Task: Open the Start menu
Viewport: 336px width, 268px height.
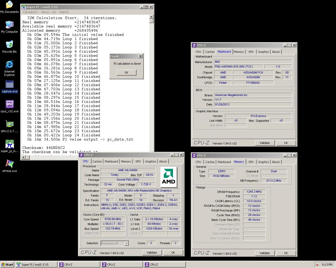Action: point(7,265)
